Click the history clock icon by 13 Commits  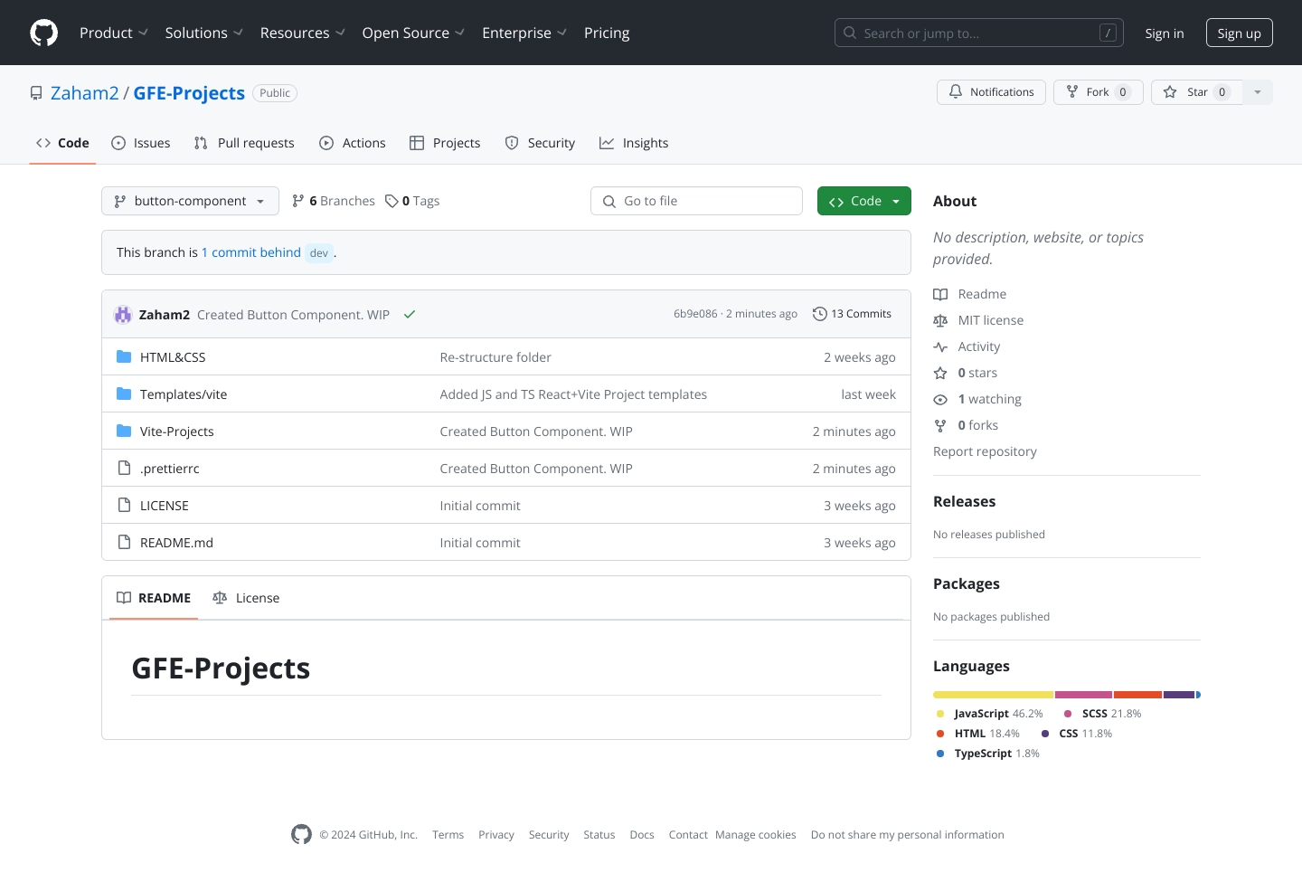tap(820, 314)
